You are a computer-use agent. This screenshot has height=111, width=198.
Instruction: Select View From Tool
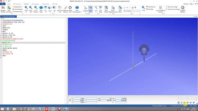click(60, 9)
